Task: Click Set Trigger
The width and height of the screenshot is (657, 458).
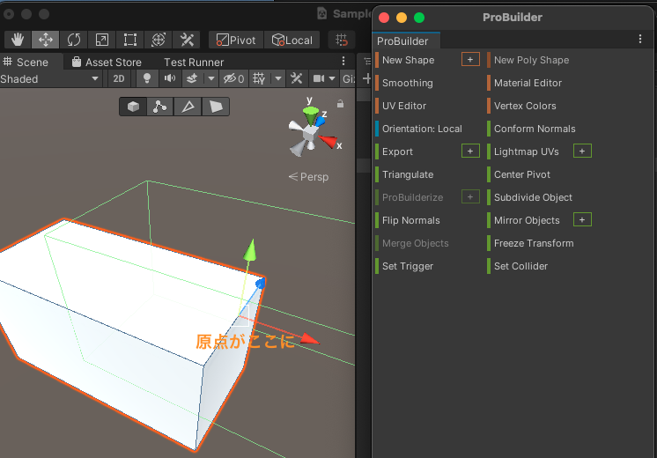Action: point(407,266)
